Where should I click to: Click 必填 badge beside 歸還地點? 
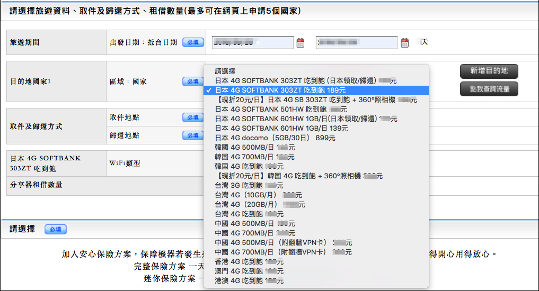pos(193,135)
